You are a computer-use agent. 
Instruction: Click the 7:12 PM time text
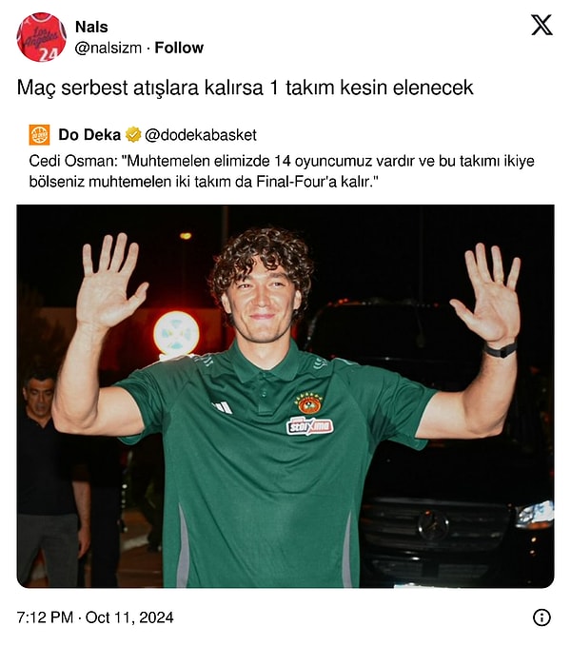point(45,617)
